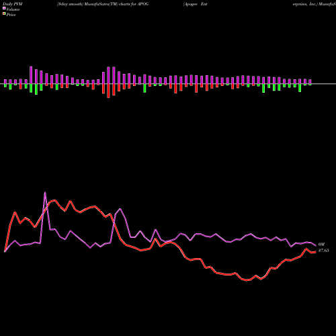Click the MunafaSutra charts for APOG heading
Viewport: 336px width, 336px height.
point(103,4)
